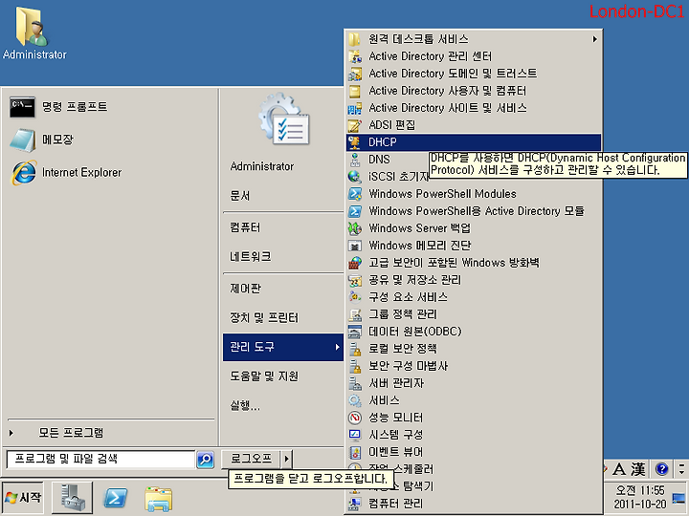Launch DHCP console icon
The height and width of the screenshot is (516, 689).
(355, 142)
